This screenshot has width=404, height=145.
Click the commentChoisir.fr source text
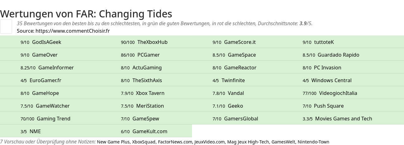(72, 31)
